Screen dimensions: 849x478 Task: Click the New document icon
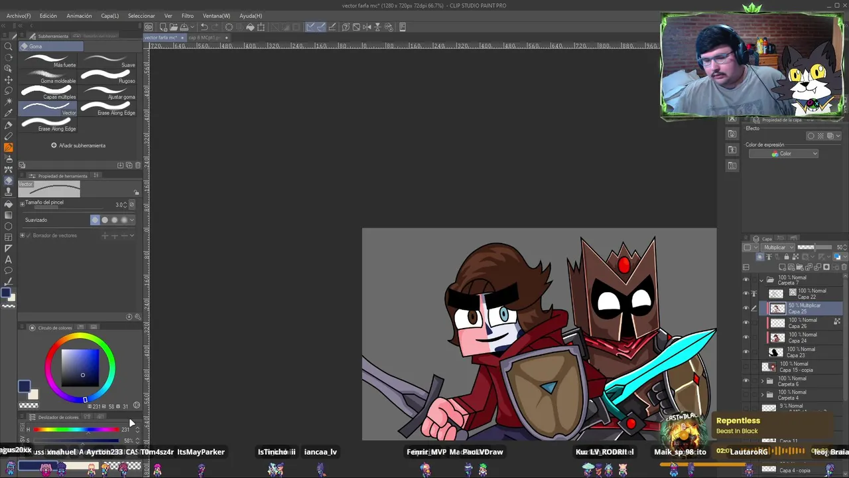click(x=163, y=27)
